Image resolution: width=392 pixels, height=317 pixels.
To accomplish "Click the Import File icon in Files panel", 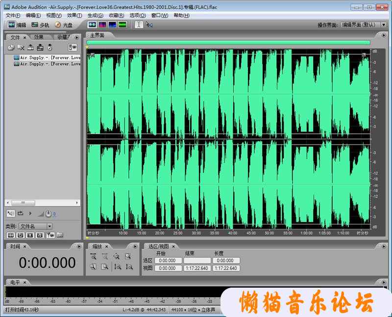I will [11, 47].
